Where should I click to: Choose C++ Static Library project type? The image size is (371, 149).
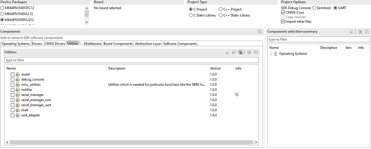click(221, 15)
